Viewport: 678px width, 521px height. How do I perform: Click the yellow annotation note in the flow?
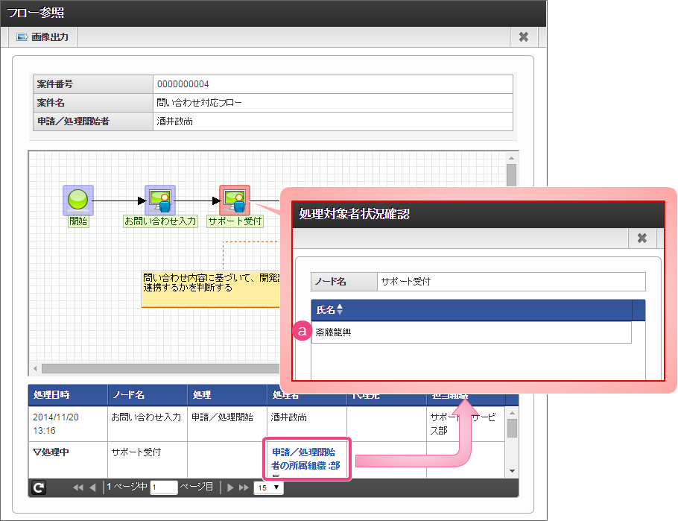pos(211,289)
